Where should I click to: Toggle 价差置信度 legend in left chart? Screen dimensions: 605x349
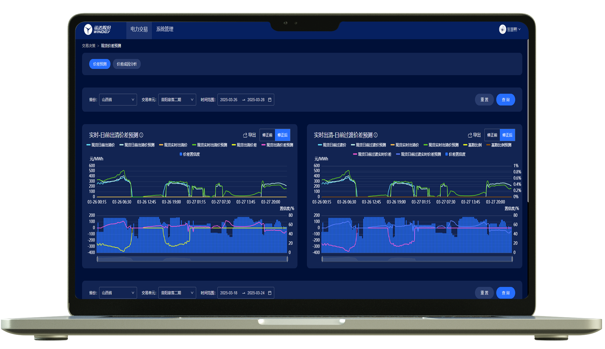190,154
